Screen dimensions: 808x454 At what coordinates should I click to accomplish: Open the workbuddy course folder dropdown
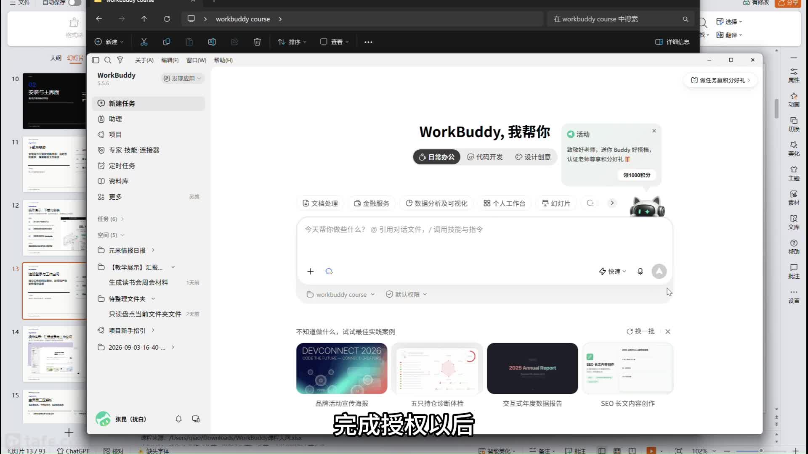click(x=340, y=294)
